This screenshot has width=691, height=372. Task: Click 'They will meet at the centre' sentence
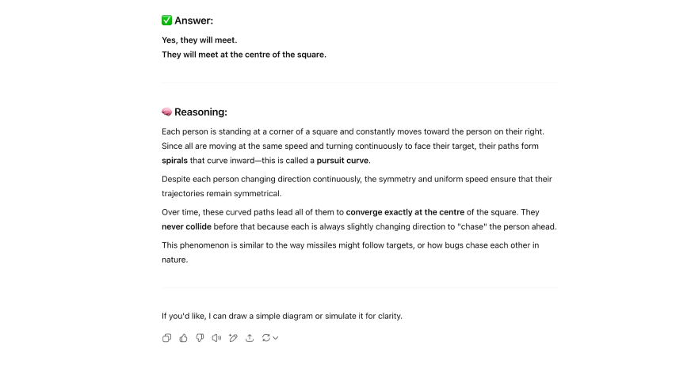point(244,55)
